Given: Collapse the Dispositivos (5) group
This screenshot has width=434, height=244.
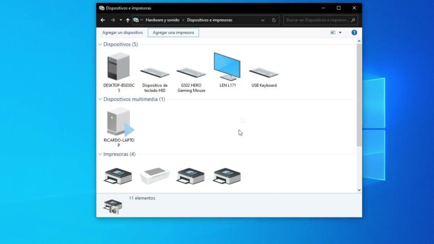Looking at the screenshot, I should (101, 44).
